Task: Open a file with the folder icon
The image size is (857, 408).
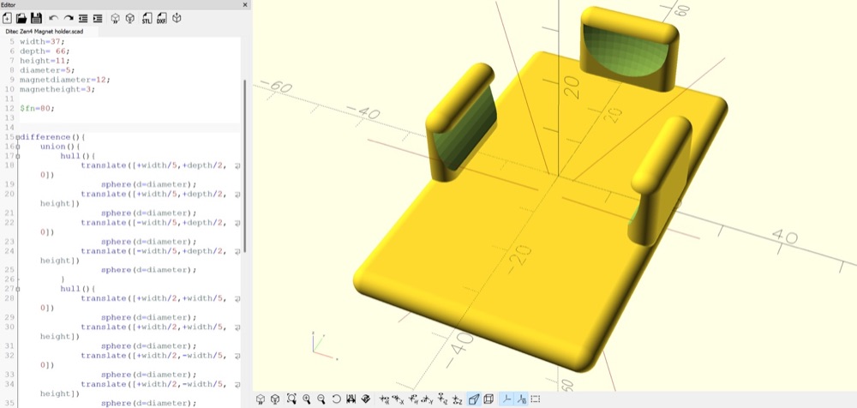Action: pos(21,18)
